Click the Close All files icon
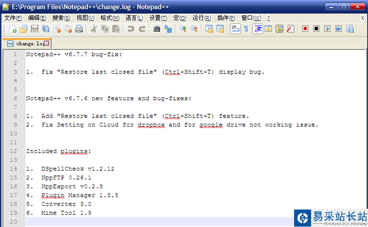This screenshot has height=227, width=368. click(68, 29)
